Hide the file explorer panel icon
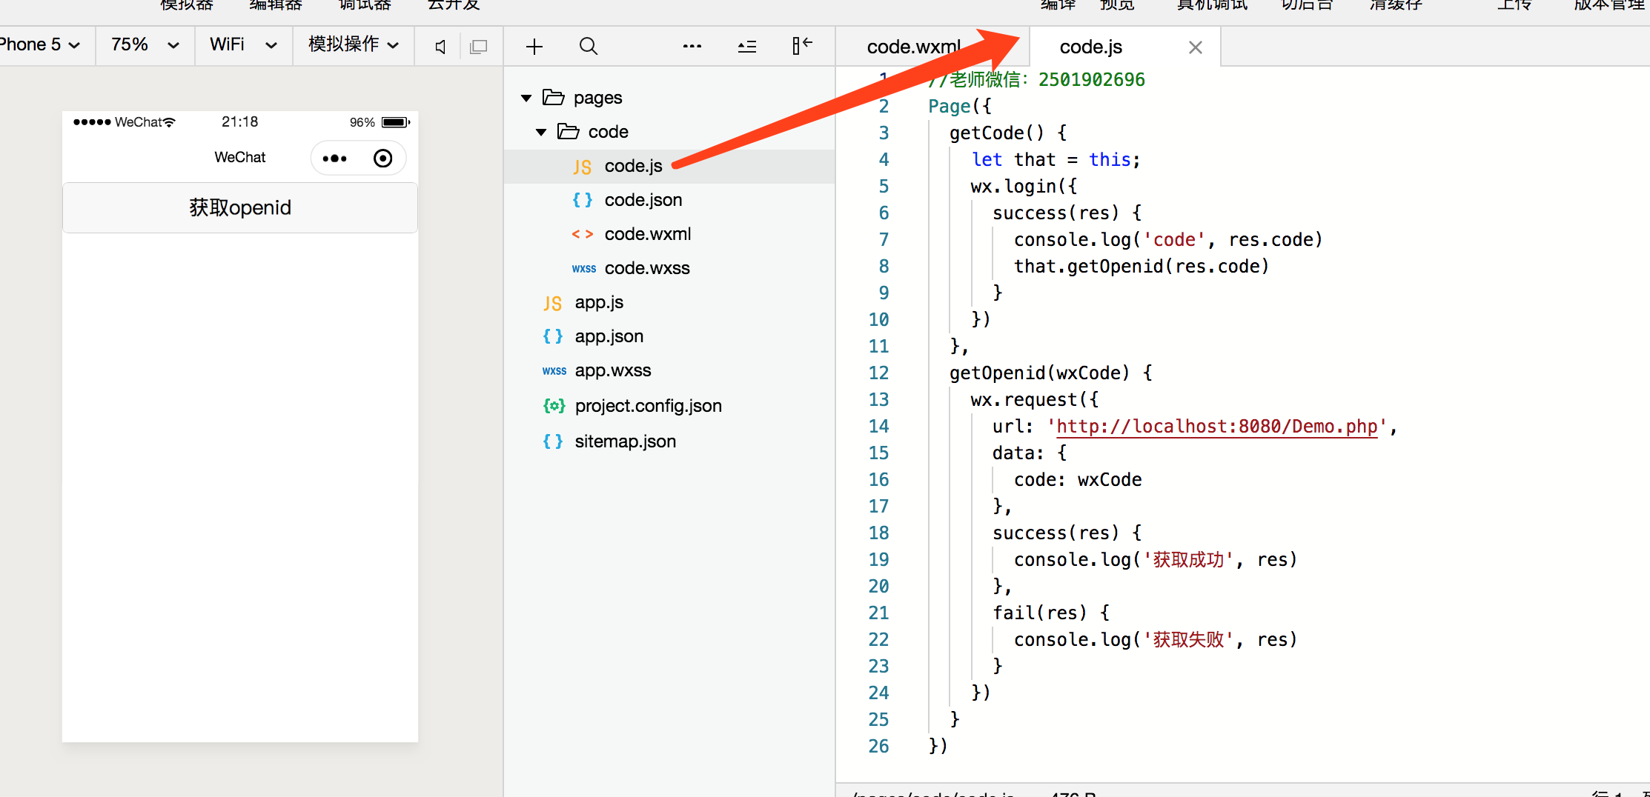 [802, 47]
